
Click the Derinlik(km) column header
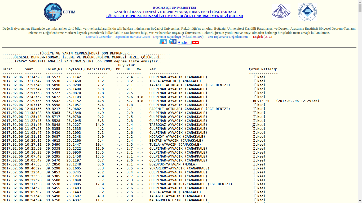100,69
